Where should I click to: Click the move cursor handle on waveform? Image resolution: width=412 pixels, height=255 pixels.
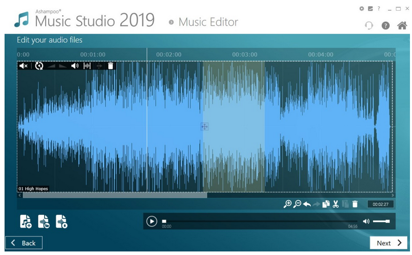point(204,126)
